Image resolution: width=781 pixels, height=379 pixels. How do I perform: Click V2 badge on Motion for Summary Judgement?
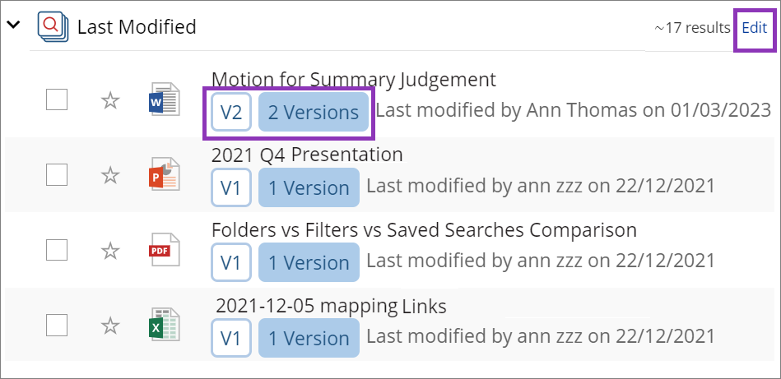coord(231,113)
